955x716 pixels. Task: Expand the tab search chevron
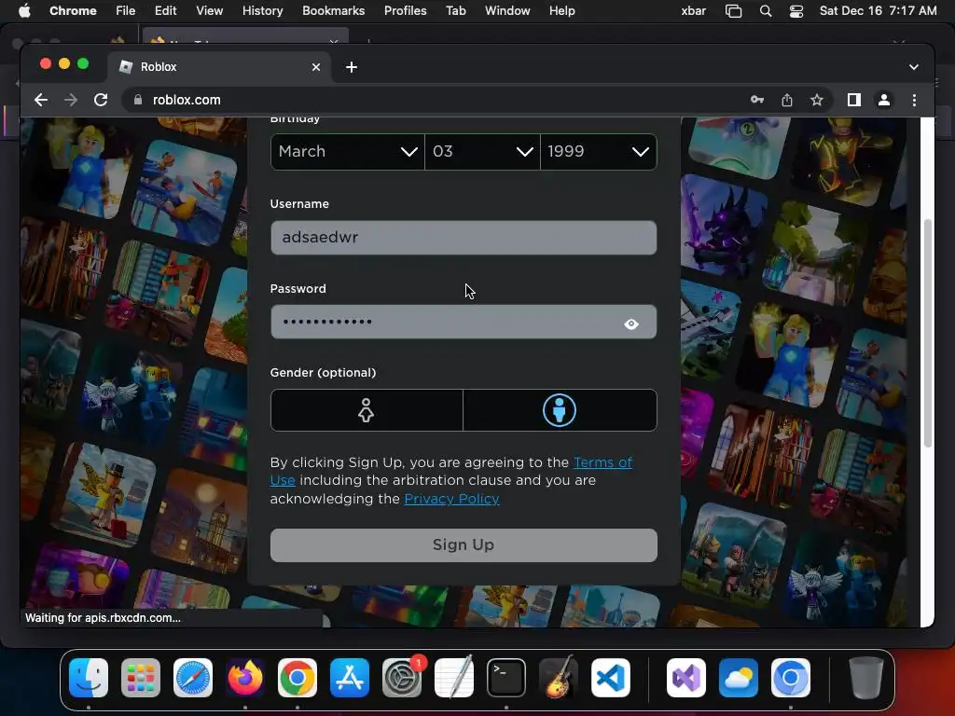tap(914, 67)
